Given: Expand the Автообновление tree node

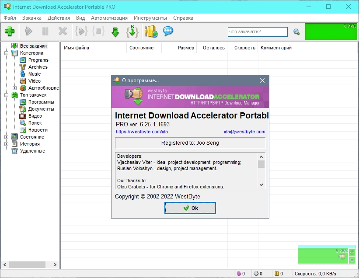Looking at the screenshot, I should point(15,88).
